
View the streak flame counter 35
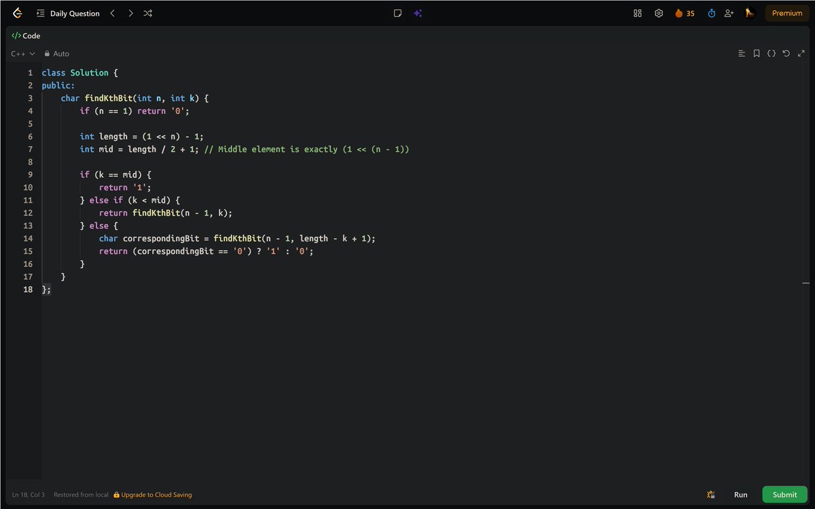point(685,13)
